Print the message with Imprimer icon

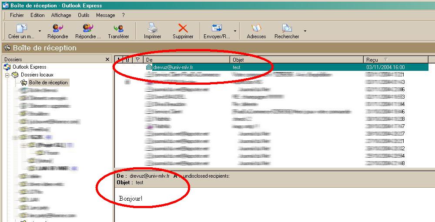[152, 29]
